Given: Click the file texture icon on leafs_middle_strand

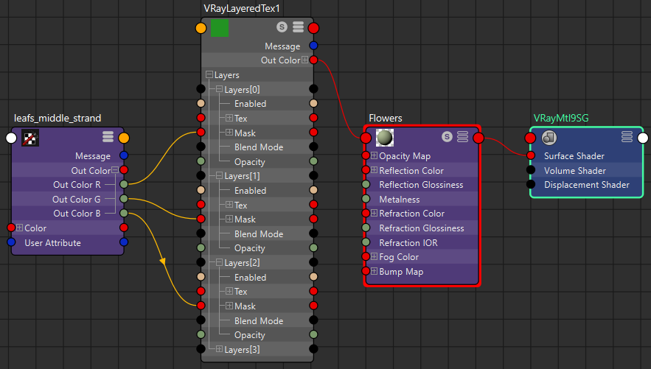Looking at the screenshot, I should click(x=30, y=138).
